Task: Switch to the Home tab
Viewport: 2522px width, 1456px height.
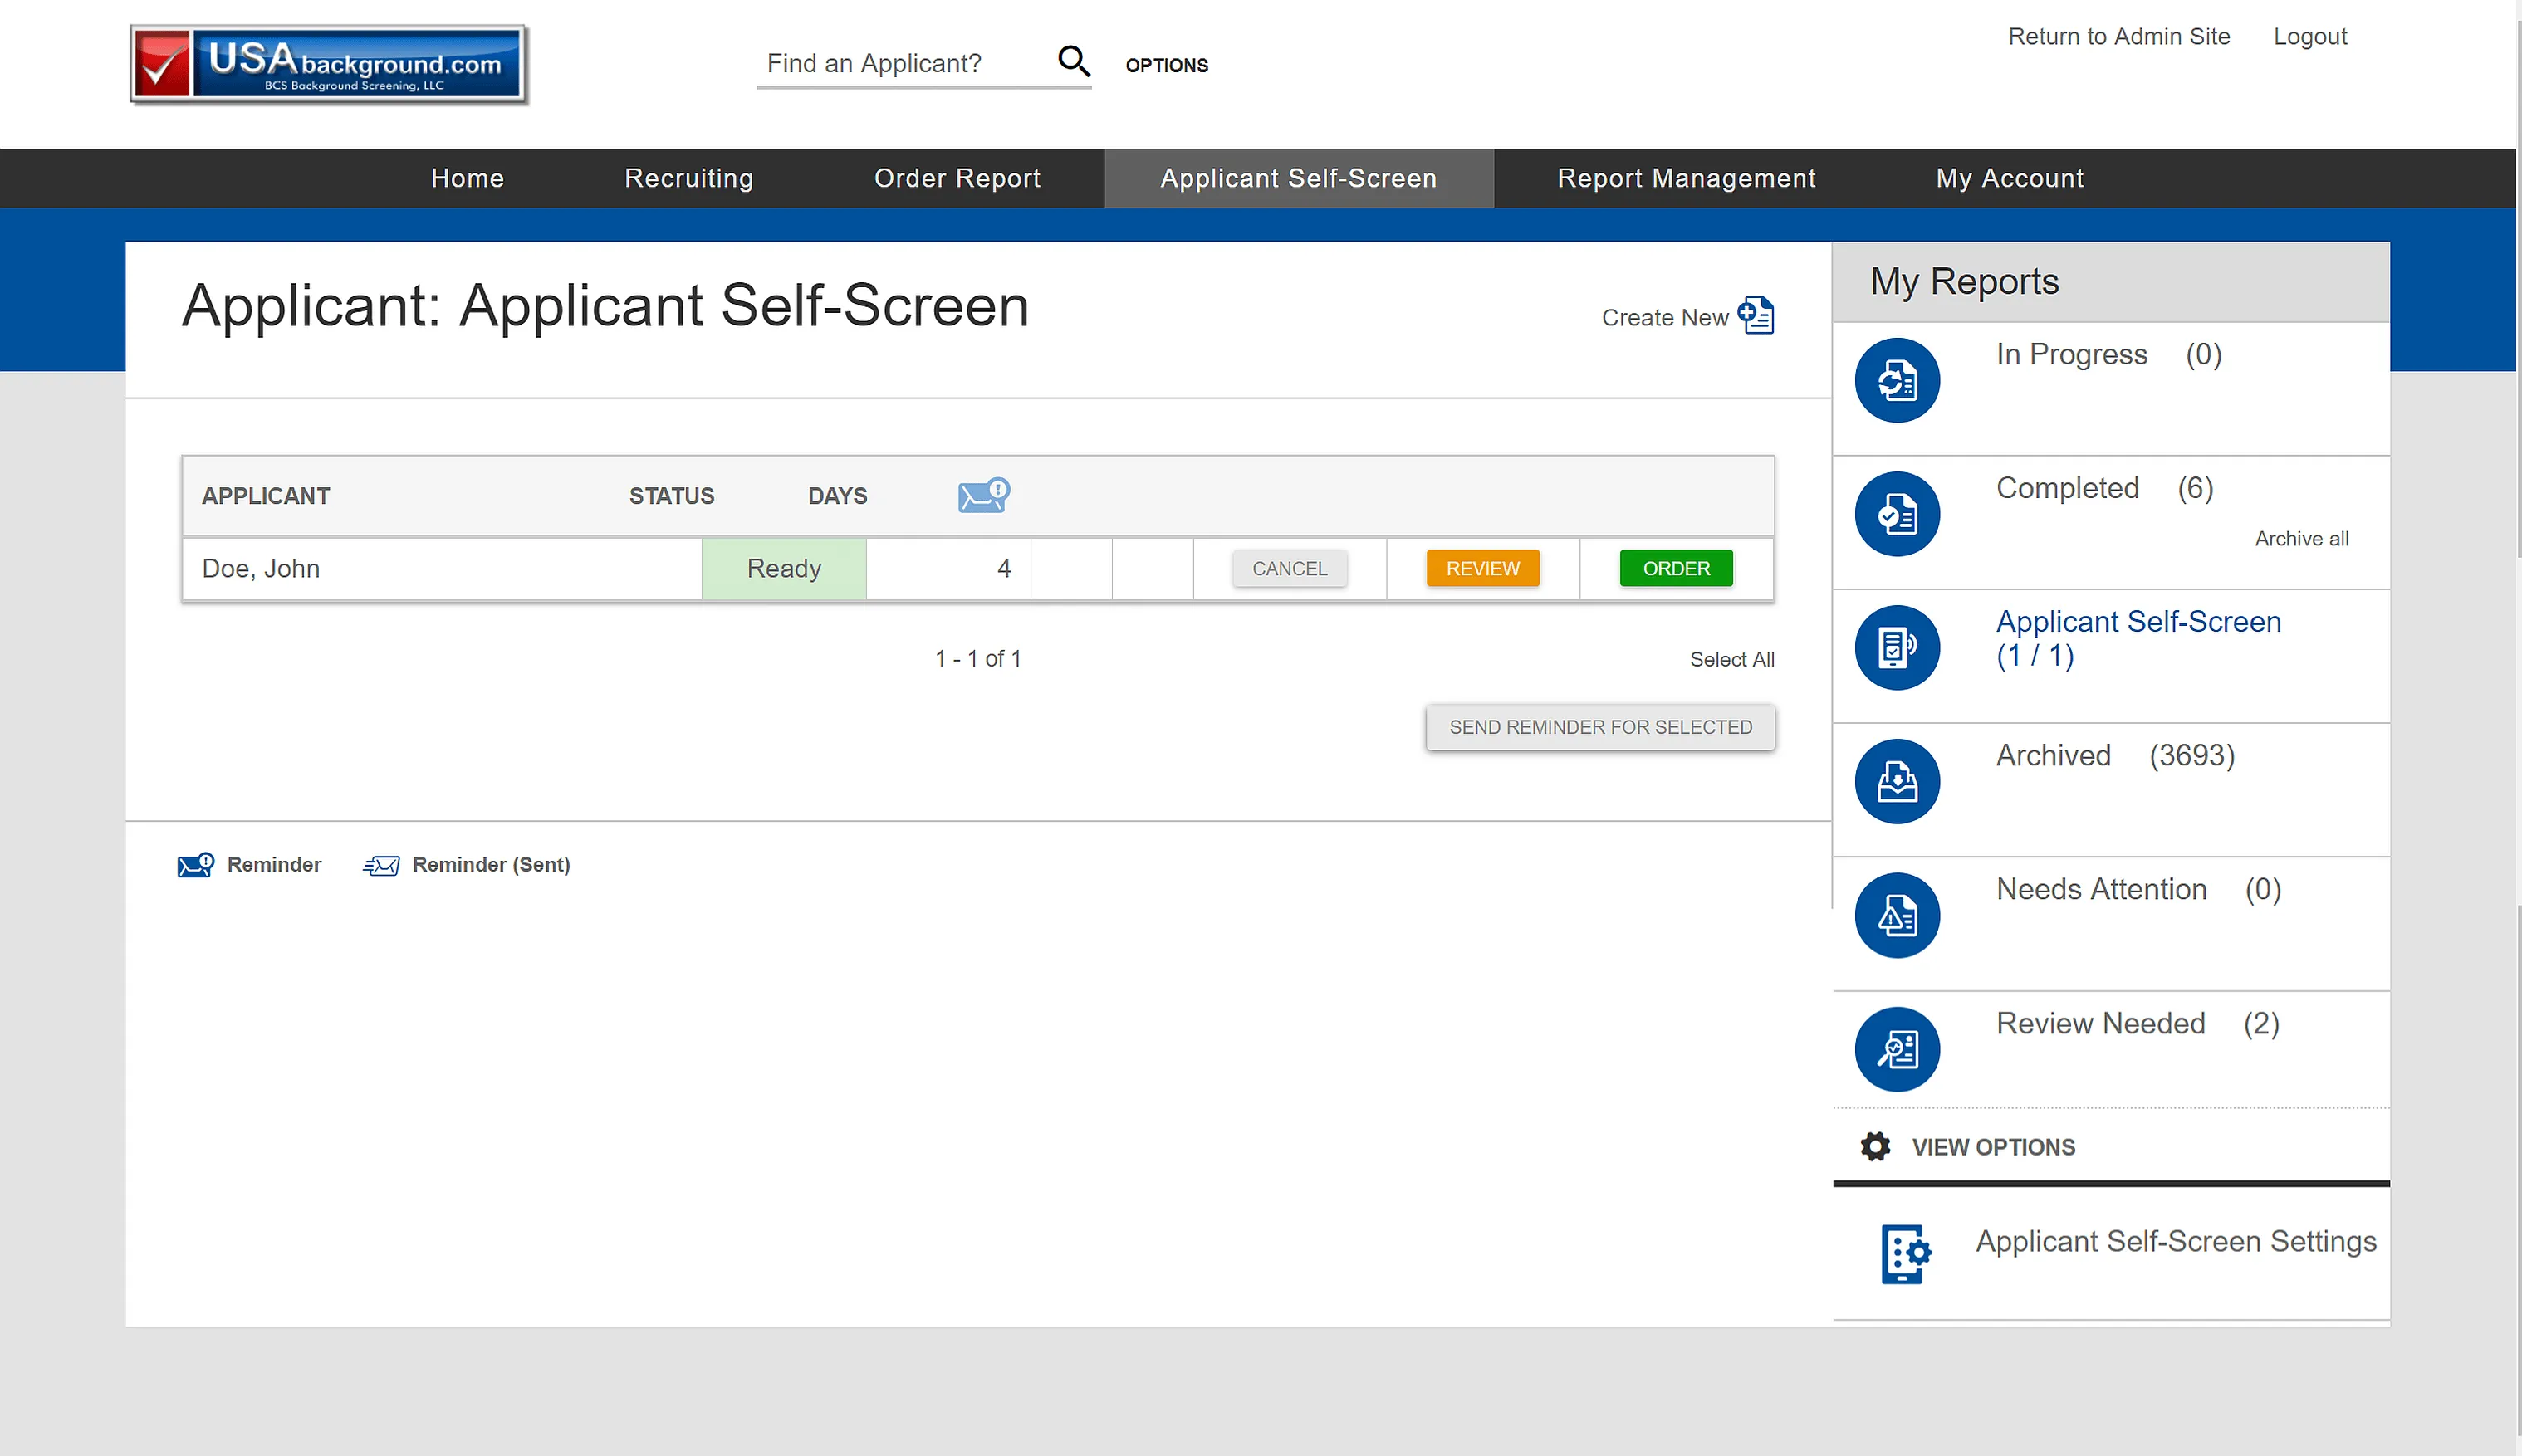Action: point(466,178)
